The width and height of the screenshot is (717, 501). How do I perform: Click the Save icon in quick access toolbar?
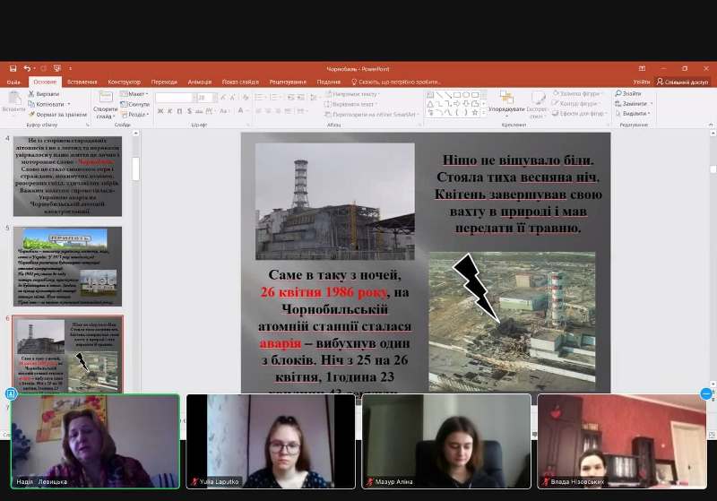(13, 68)
